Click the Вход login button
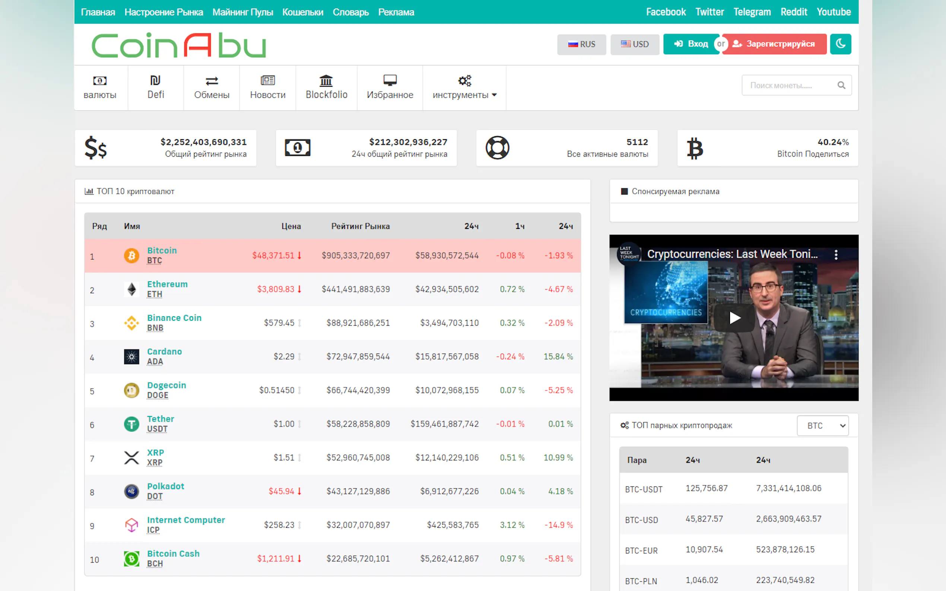This screenshot has height=591, width=946. coord(691,44)
